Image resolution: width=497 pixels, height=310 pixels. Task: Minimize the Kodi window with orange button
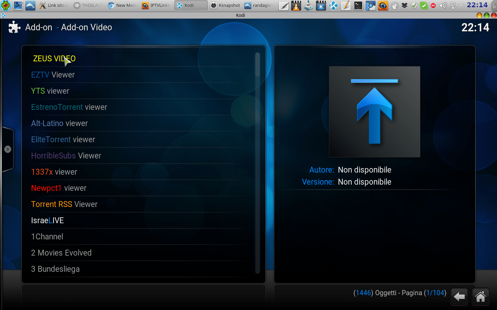click(x=479, y=15)
